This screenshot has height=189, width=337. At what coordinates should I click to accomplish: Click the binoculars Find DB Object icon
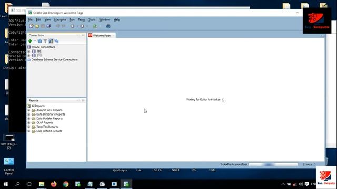click(x=108, y=26)
